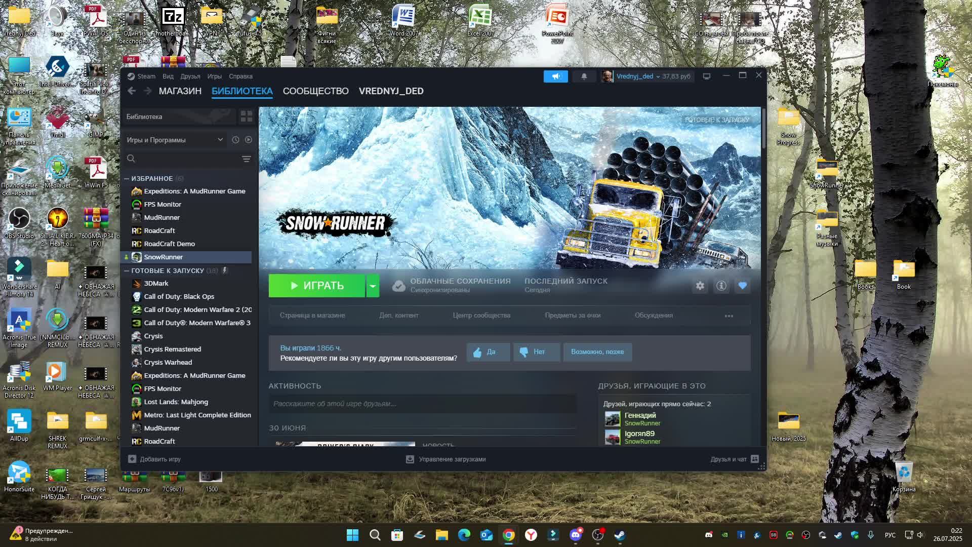Open the game settings gear icon

point(700,286)
